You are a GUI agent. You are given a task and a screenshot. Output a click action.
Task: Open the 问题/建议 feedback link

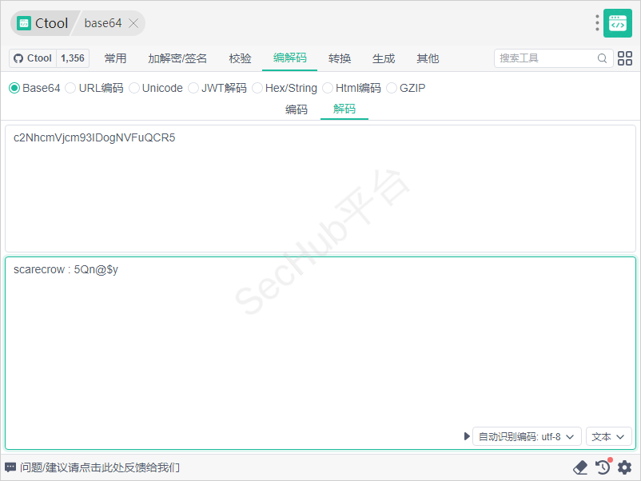100,467
